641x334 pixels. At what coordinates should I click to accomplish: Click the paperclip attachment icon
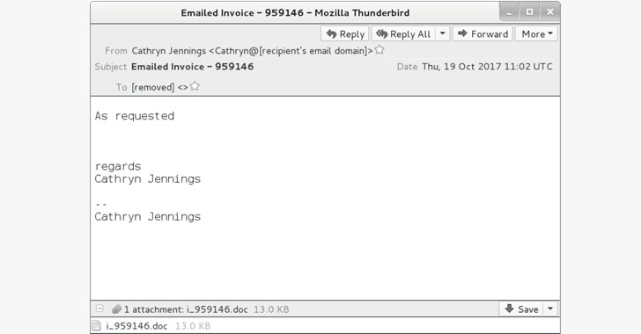(116, 309)
